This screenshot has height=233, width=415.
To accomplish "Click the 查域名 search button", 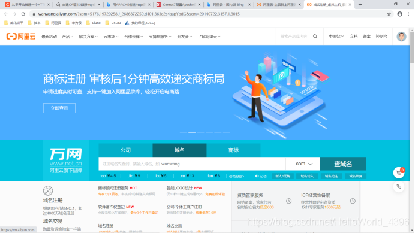I will pyautogui.click(x=343, y=164).
